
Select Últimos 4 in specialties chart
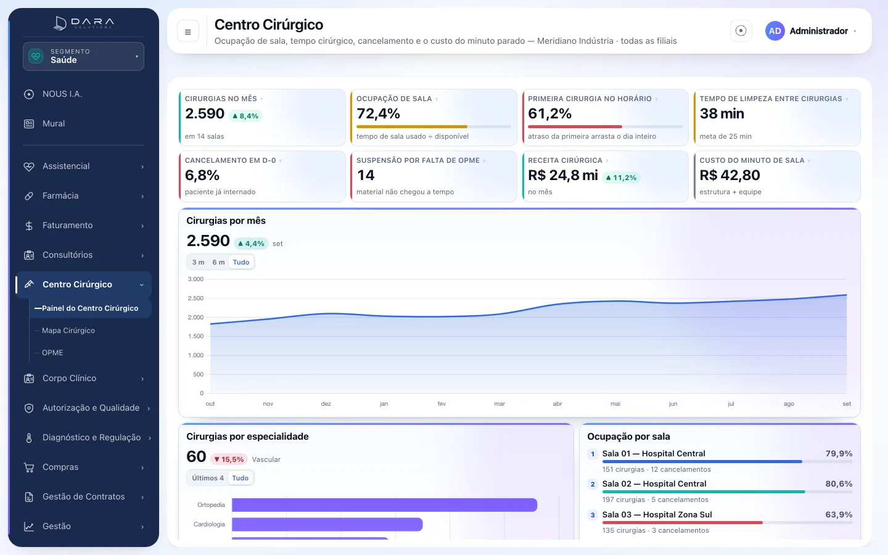pos(208,478)
